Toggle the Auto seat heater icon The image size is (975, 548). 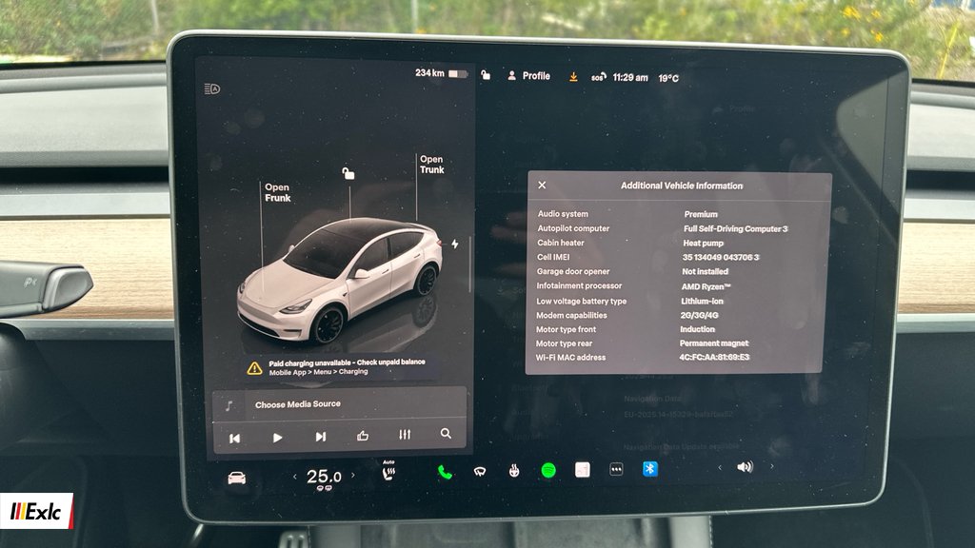388,472
